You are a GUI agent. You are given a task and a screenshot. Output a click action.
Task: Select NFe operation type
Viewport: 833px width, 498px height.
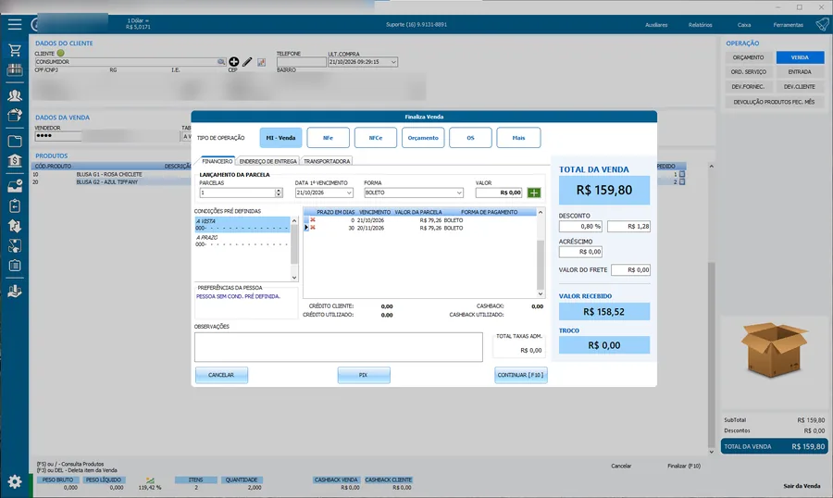[328, 138]
